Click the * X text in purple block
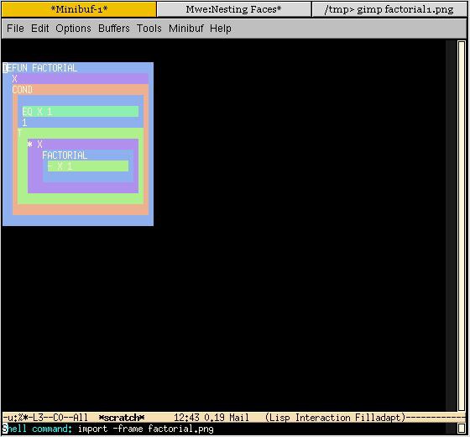Image resolution: width=470 pixels, height=437 pixels. pos(34,145)
